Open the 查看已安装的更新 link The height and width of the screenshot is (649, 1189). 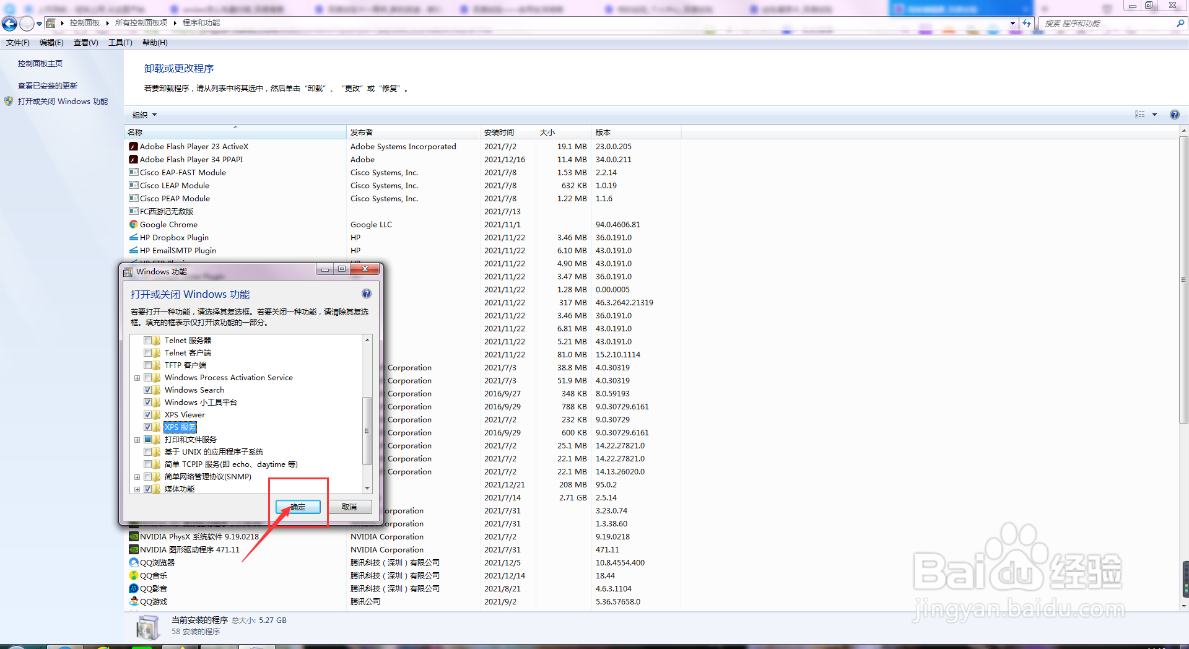(48, 86)
